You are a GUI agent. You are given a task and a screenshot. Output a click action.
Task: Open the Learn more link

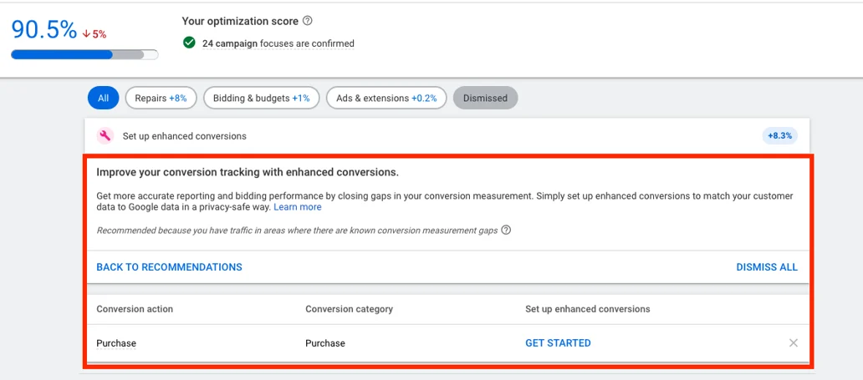pos(297,207)
